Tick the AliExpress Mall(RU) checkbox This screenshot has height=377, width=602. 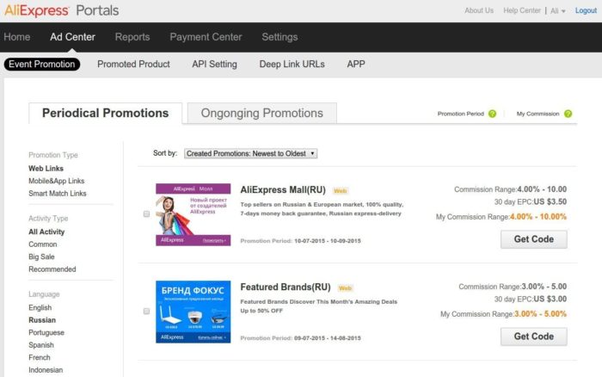[146, 214]
